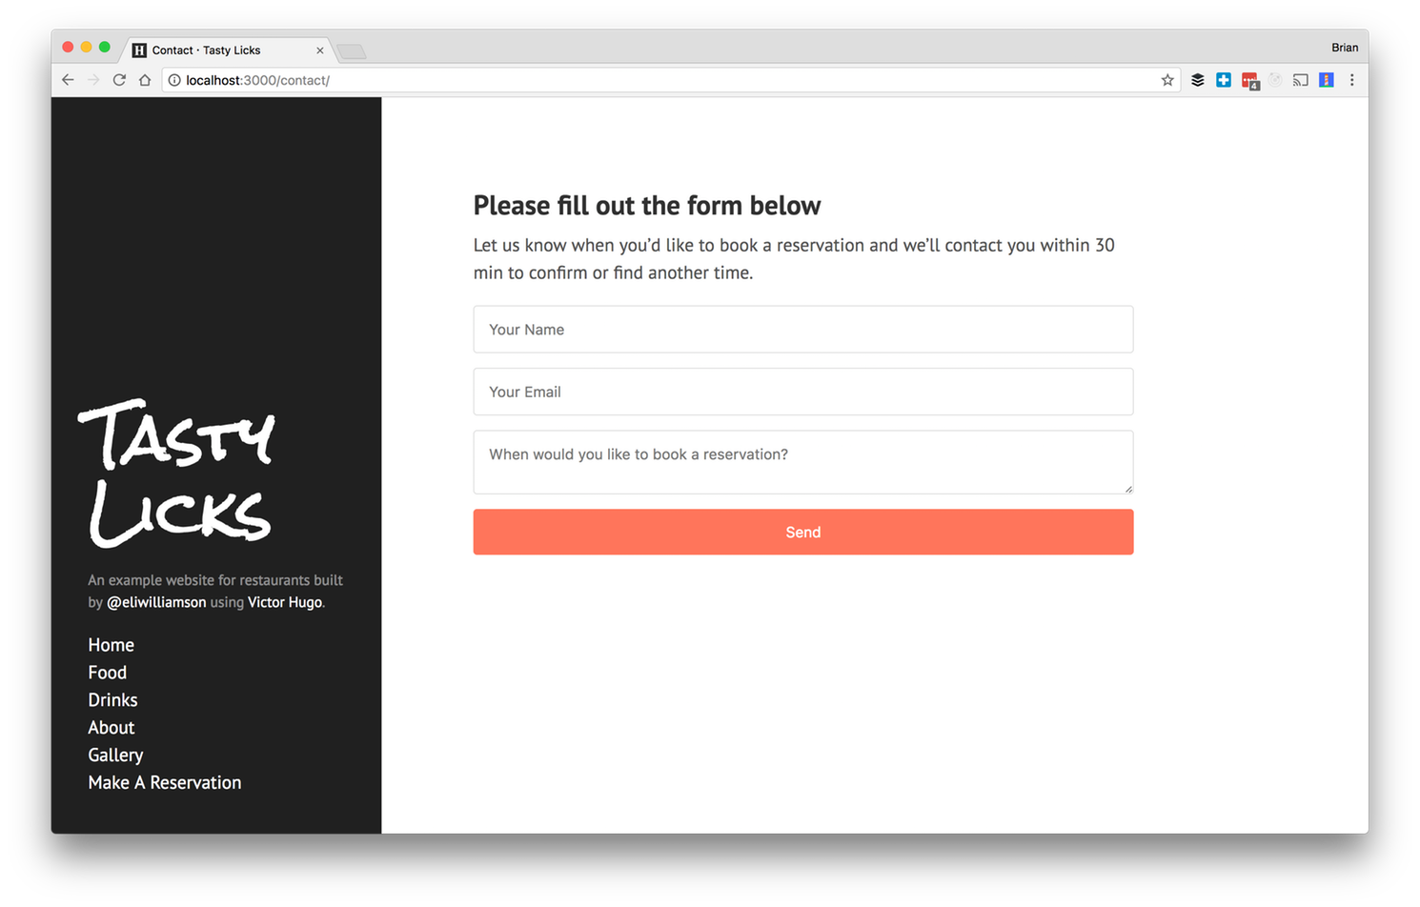1420x907 pixels.
Task: Open the Chrome three-dot menu
Action: pyautogui.click(x=1351, y=80)
